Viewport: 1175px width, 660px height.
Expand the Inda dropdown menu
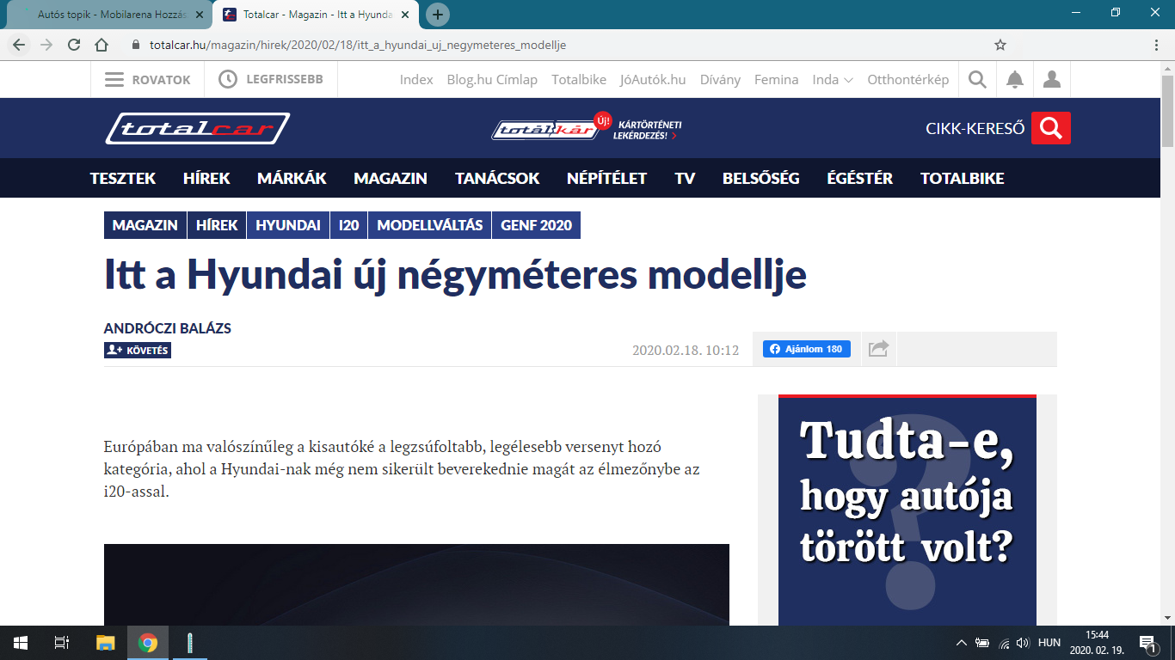pyautogui.click(x=833, y=80)
